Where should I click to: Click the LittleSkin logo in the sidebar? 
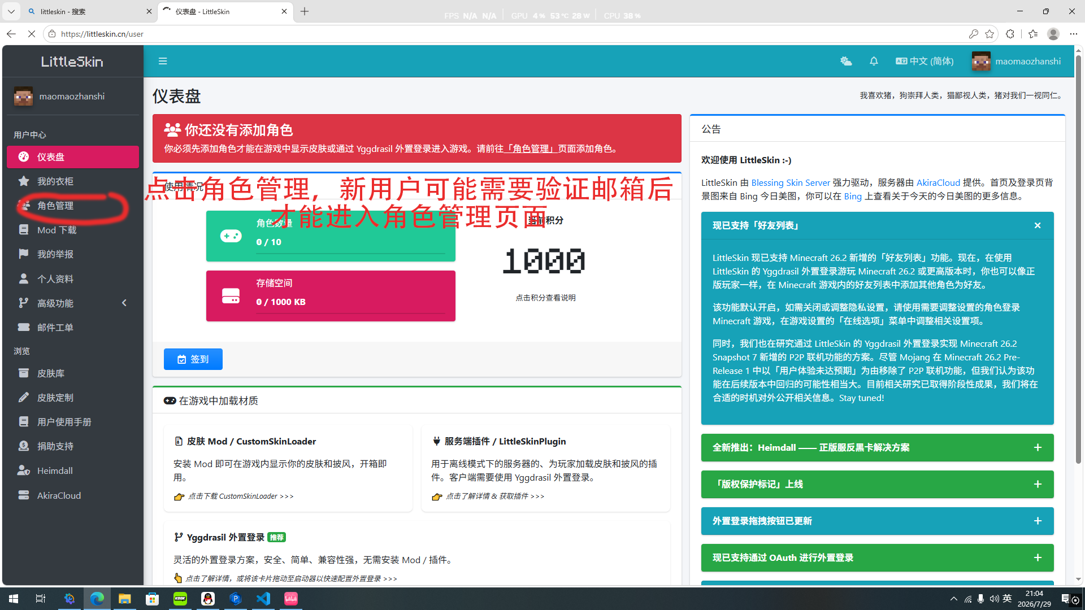pos(72,61)
